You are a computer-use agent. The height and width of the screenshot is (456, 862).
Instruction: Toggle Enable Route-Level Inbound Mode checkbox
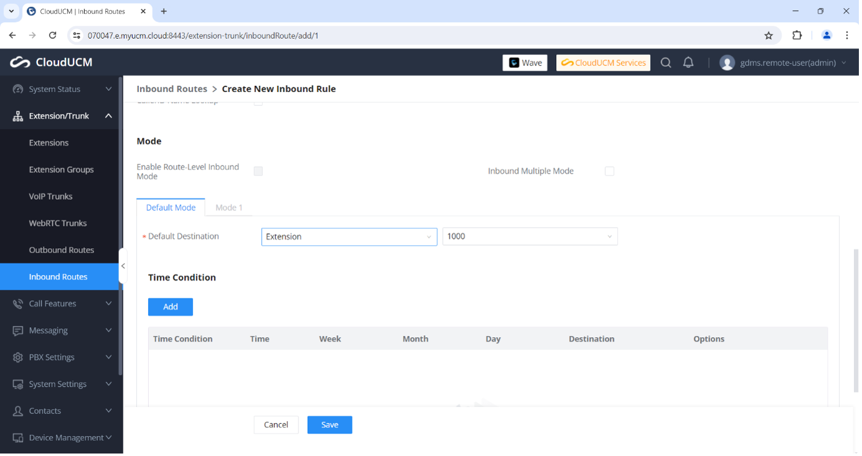point(258,171)
